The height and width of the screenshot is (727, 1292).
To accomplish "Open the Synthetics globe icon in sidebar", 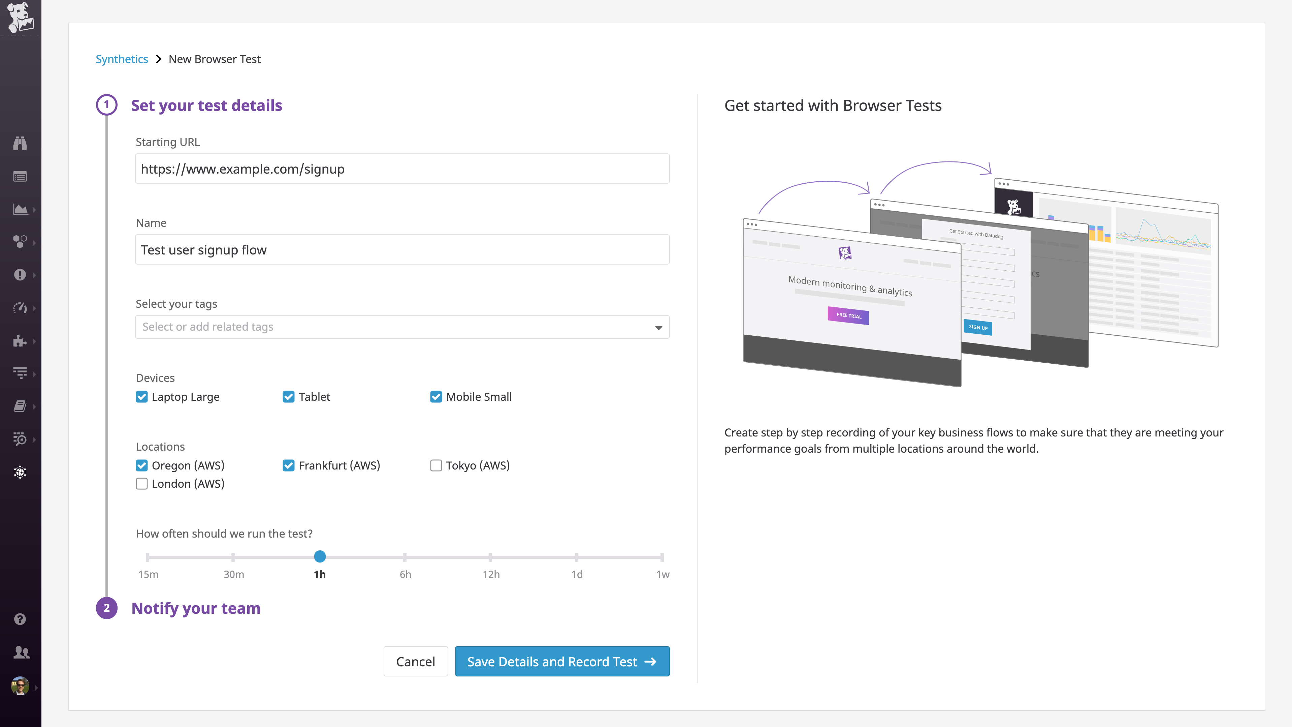I will click(20, 472).
